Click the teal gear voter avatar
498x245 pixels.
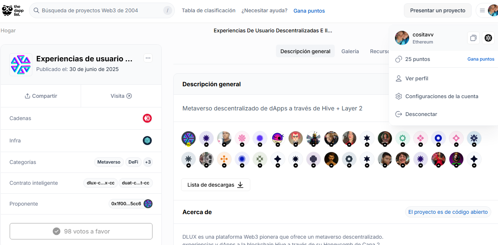point(403,138)
